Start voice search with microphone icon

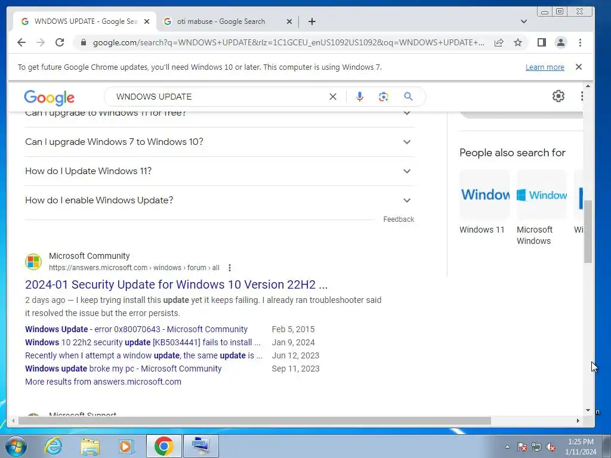pyautogui.click(x=360, y=97)
